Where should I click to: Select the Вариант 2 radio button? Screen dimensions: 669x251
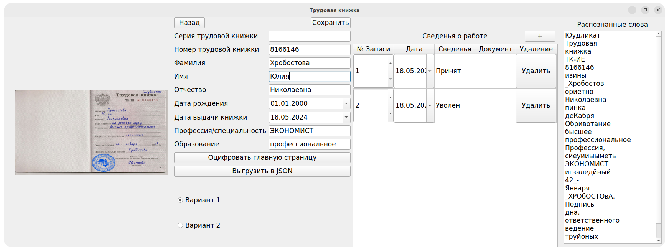pyautogui.click(x=180, y=225)
